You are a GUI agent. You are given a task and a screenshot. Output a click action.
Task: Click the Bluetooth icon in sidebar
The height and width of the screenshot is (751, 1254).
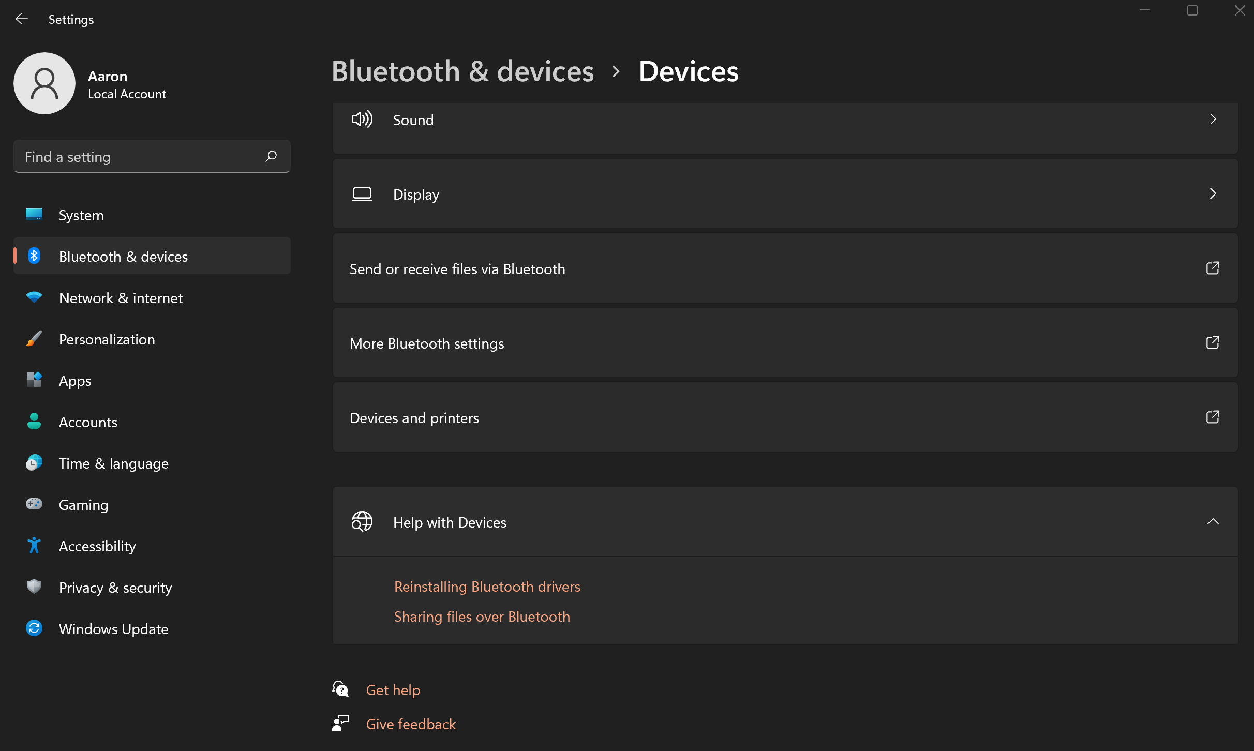[34, 256]
